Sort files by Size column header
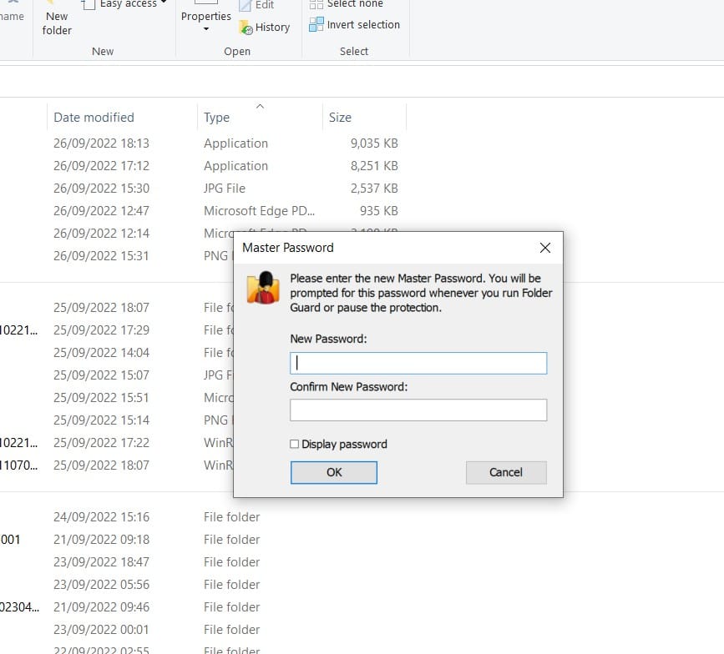 [x=340, y=118]
